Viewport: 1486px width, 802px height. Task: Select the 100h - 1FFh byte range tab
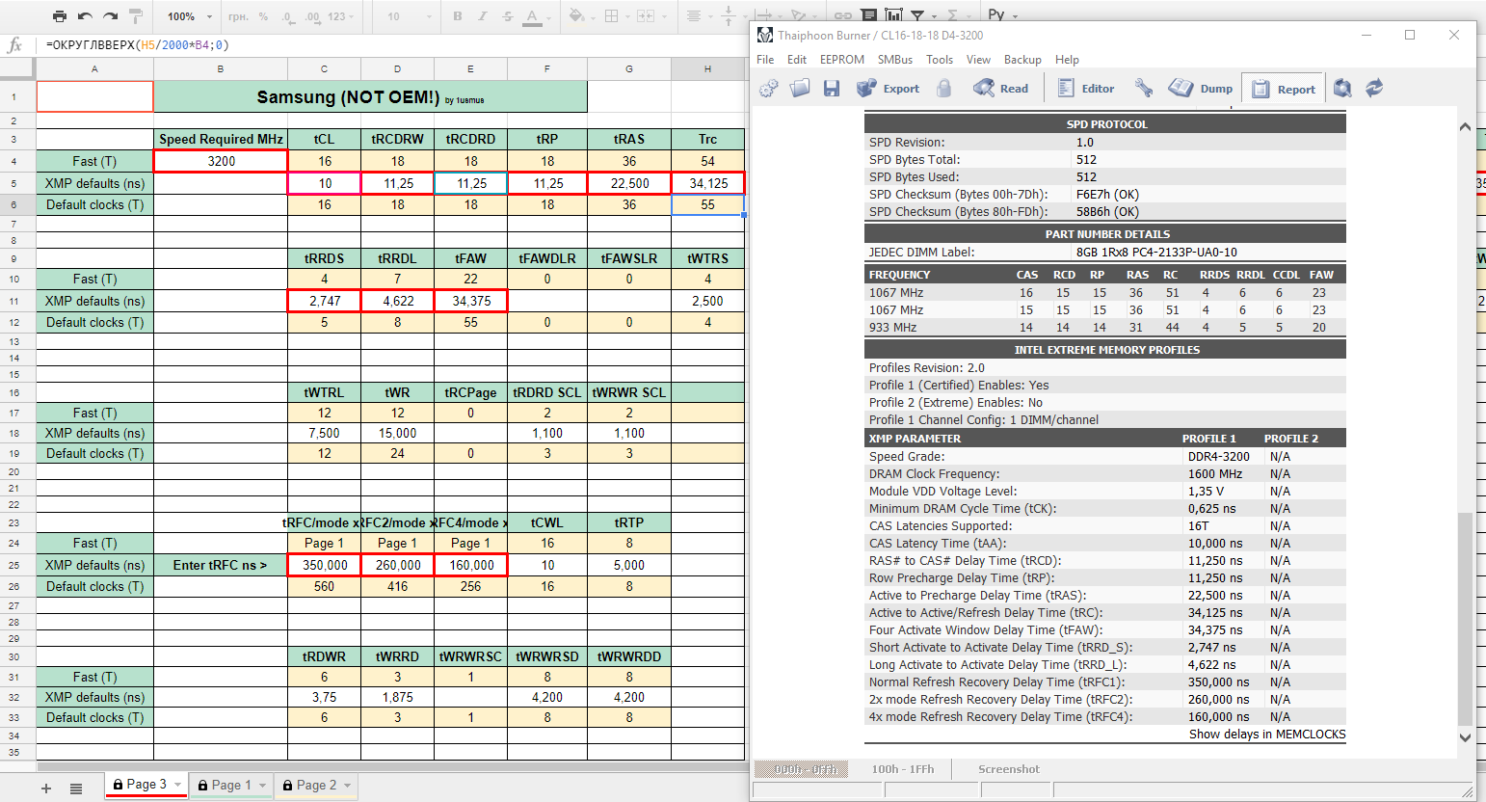(x=903, y=769)
